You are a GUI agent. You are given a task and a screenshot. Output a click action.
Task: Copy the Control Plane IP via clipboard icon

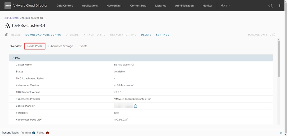[x=136, y=106]
